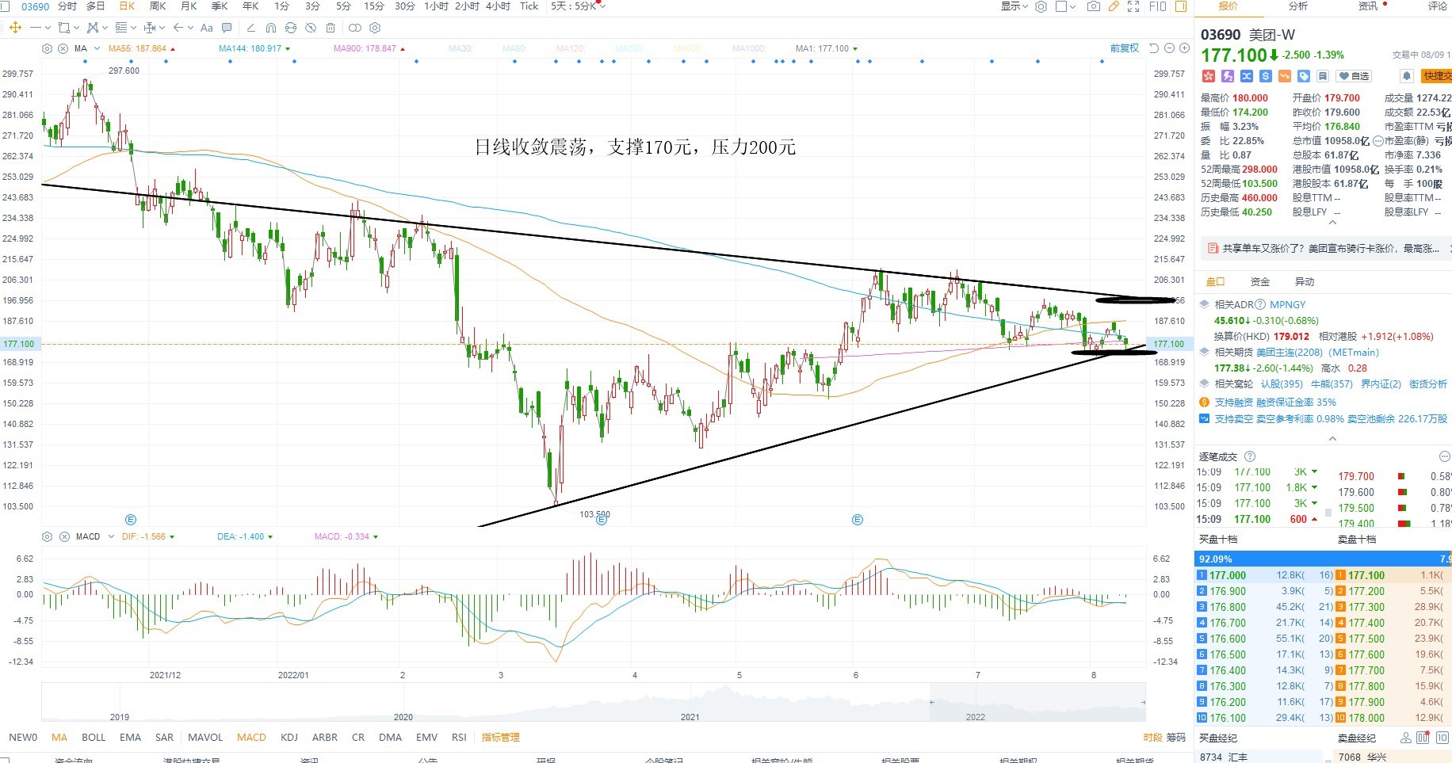Open the MA55 value dropdown arrow

173,49
